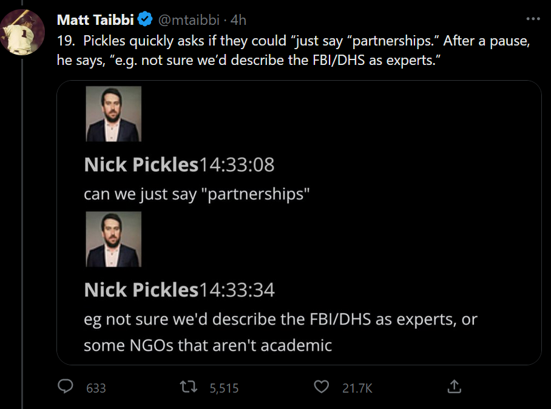551x409 pixels.
Task: Click the second Nick Pickles avatar photo
Action: [x=113, y=239]
